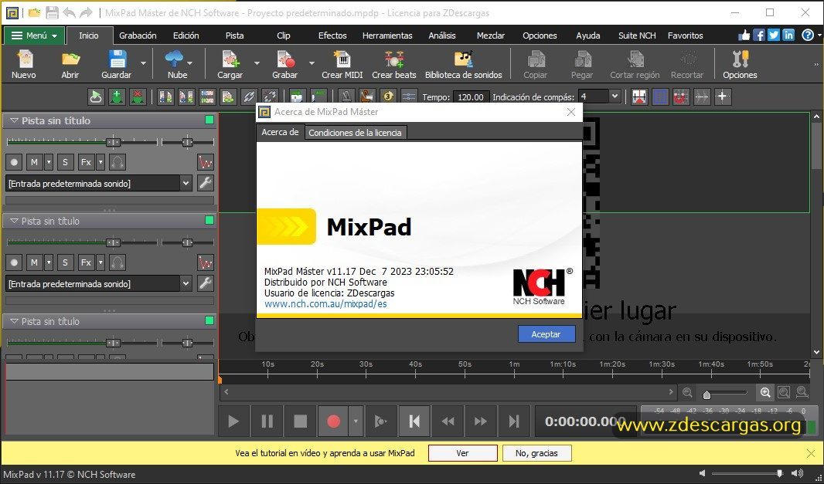Screen dimensions: 824x484
Task: Toggle green square on second track header
Action: pyautogui.click(x=209, y=221)
